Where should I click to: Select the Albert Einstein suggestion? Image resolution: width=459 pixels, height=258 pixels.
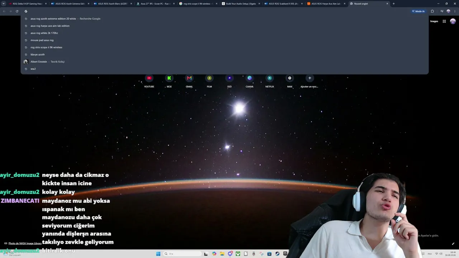224,62
